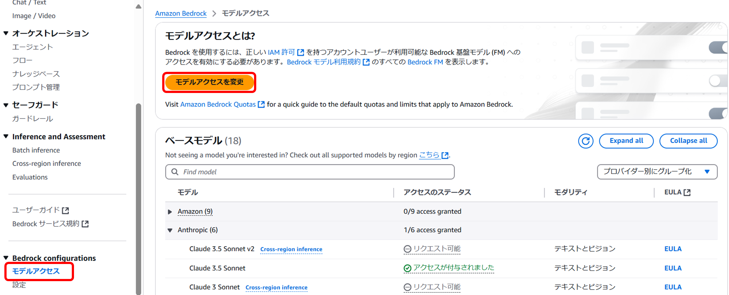Click external link icon beside Bedrock サービス規約

(85, 224)
